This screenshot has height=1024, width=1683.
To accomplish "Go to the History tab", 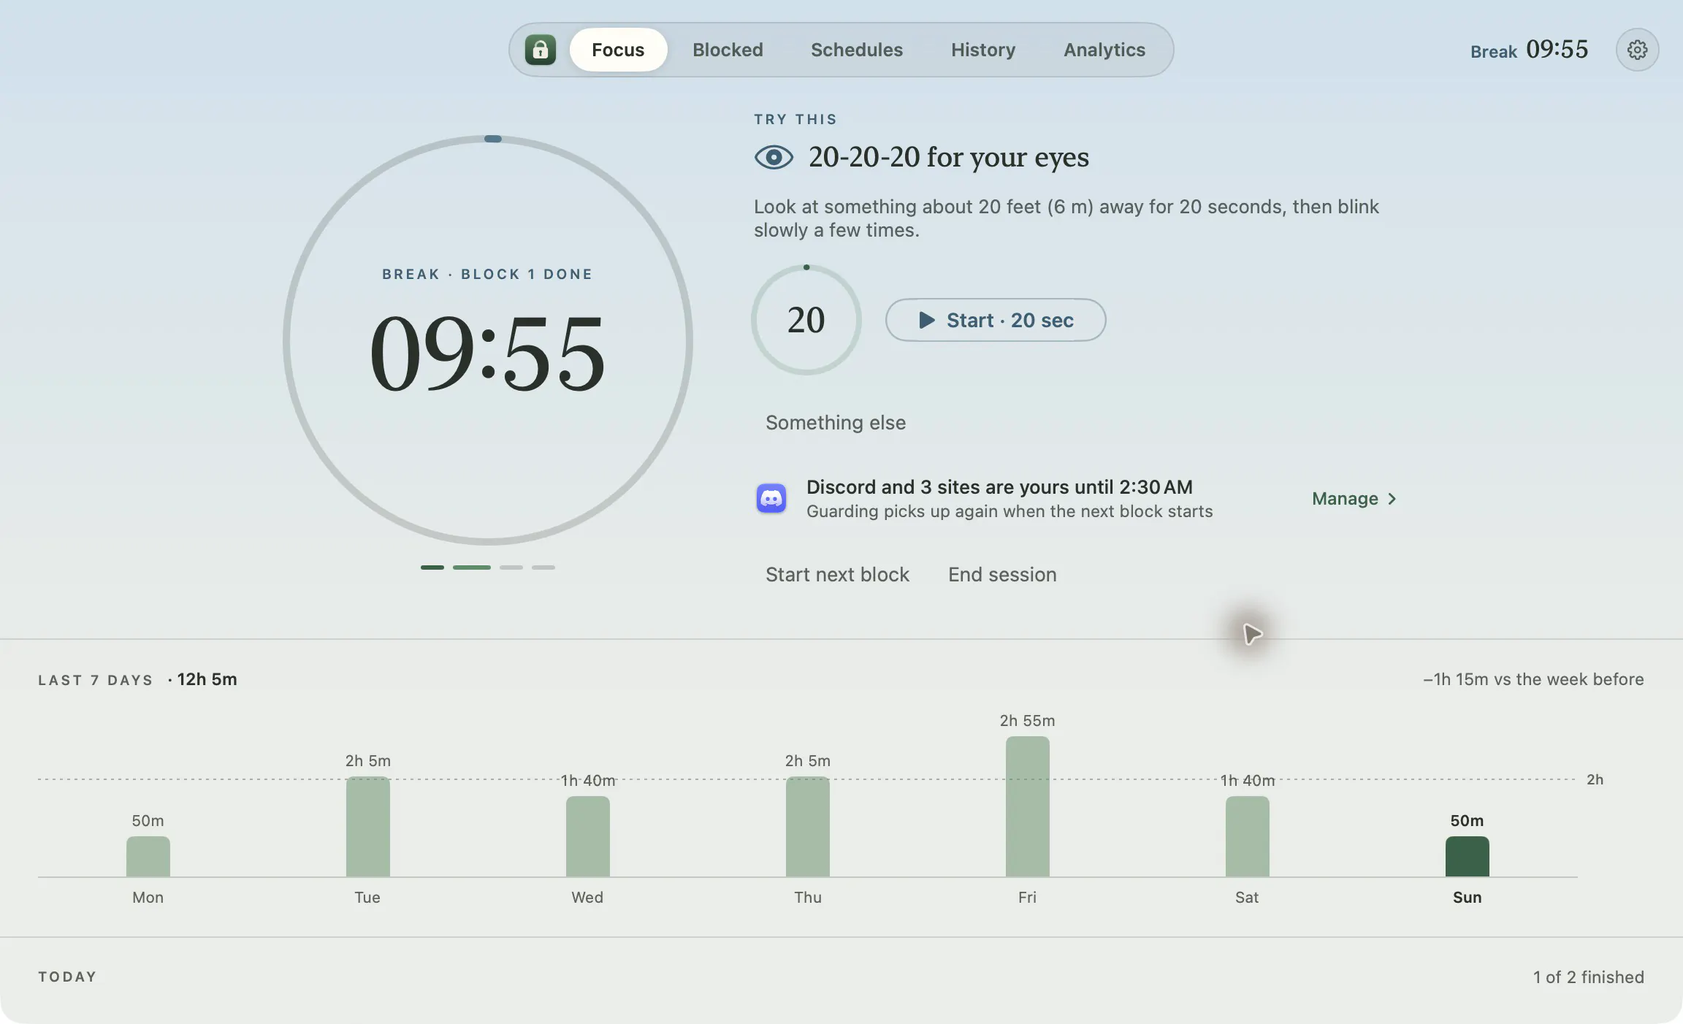I will pyautogui.click(x=983, y=50).
